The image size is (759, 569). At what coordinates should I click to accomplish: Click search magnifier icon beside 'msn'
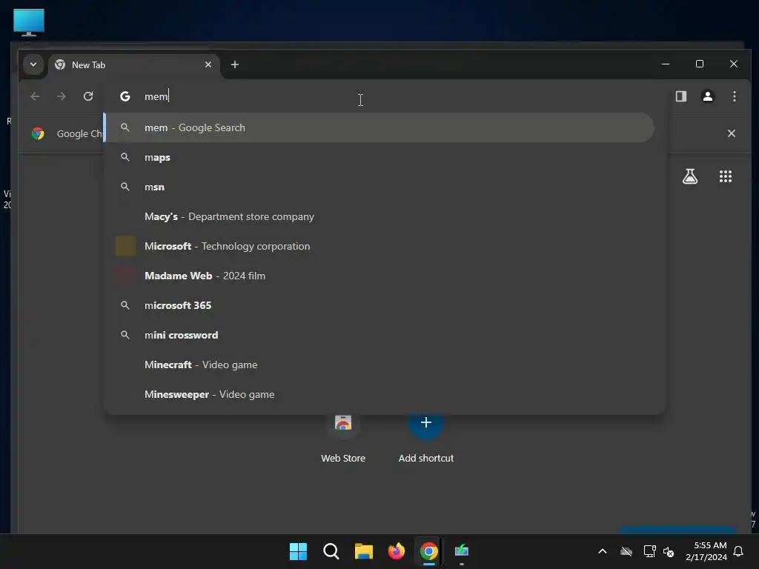(x=125, y=187)
